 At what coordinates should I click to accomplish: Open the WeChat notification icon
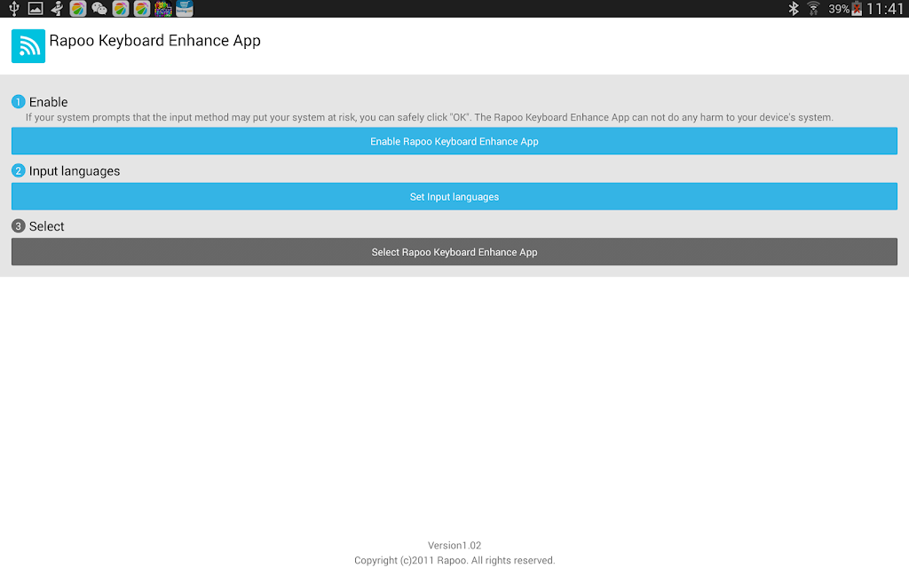pyautogui.click(x=99, y=8)
